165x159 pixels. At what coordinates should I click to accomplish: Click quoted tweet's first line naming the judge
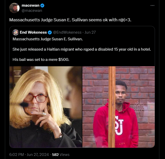48,39
